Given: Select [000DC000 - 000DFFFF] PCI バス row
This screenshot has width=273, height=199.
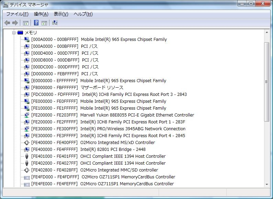Looking at the screenshot, I should pyautogui.click(x=65, y=67).
